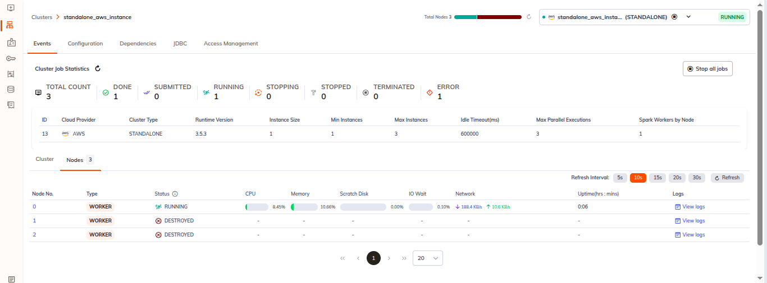Switch to the Events tab
This screenshot has height=283, width=767.
pyautogui.click(x=42, y=44)
